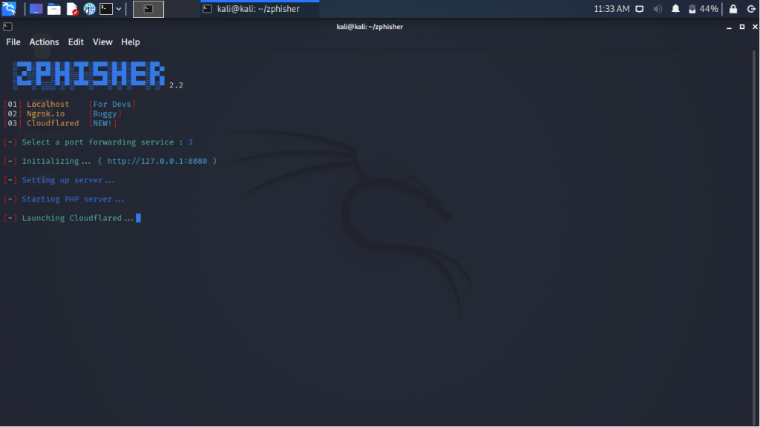
Task: Click the show desktop panel icon
Action: tap(36, 9)
